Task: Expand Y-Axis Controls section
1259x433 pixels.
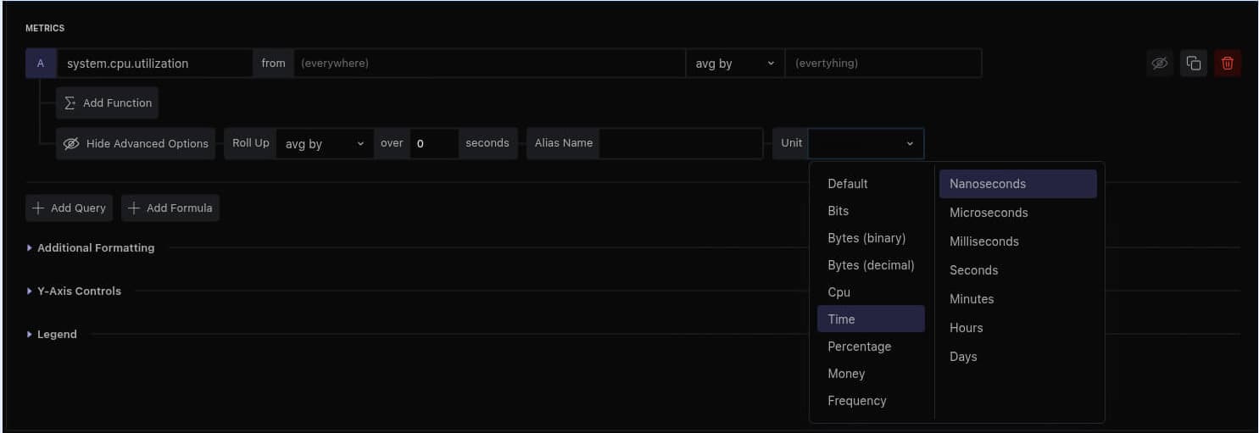Action: tap(74, 291)
